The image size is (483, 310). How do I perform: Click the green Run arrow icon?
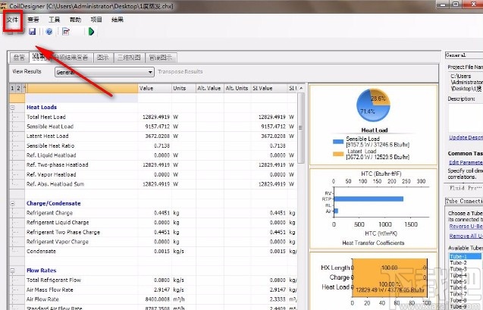pyautogui.click(x=91, y=31)
